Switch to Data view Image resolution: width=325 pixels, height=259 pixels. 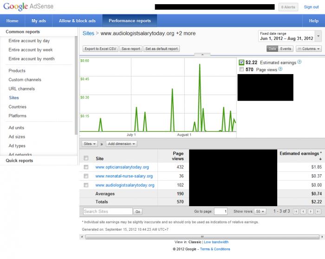[x=272, y=49]
